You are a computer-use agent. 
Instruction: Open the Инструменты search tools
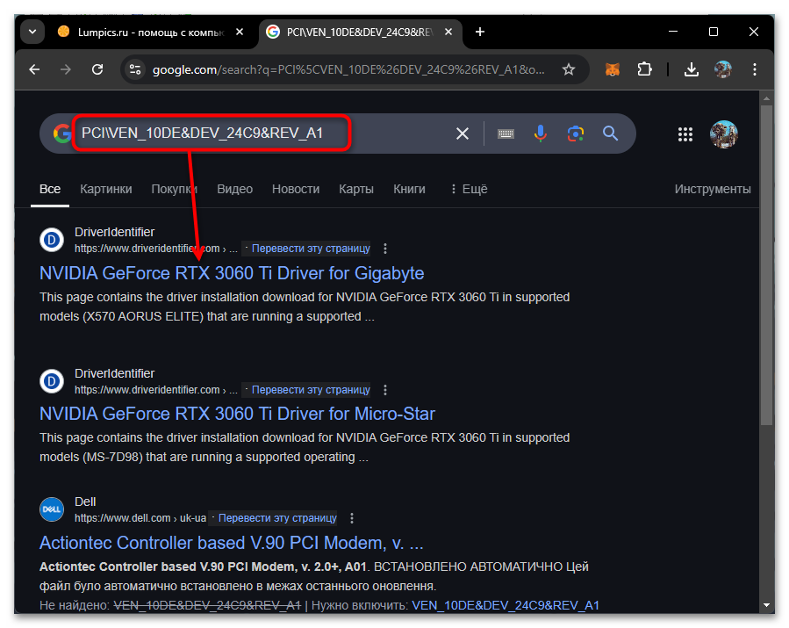coord(713,190)
